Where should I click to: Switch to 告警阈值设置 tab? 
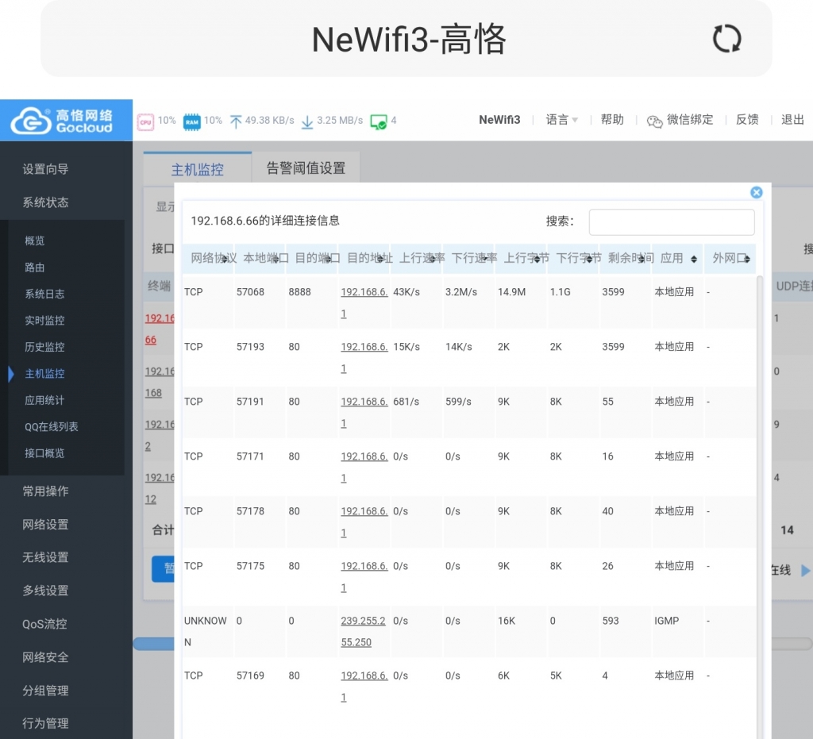coord(306,167)
